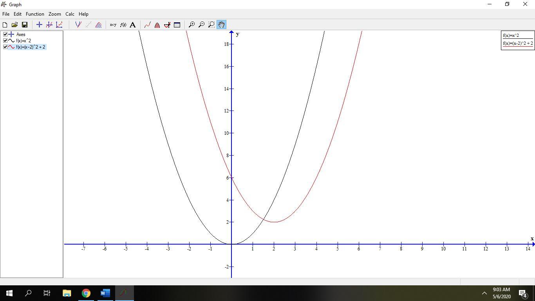Switch to Google Chrome on the taskbar

(86, 293)
